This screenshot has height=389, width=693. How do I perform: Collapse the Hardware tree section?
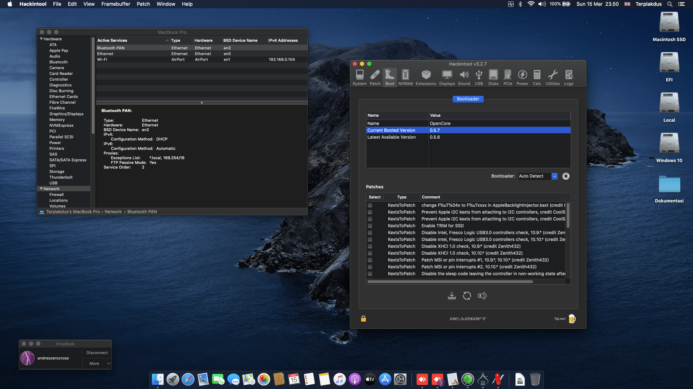41,39
